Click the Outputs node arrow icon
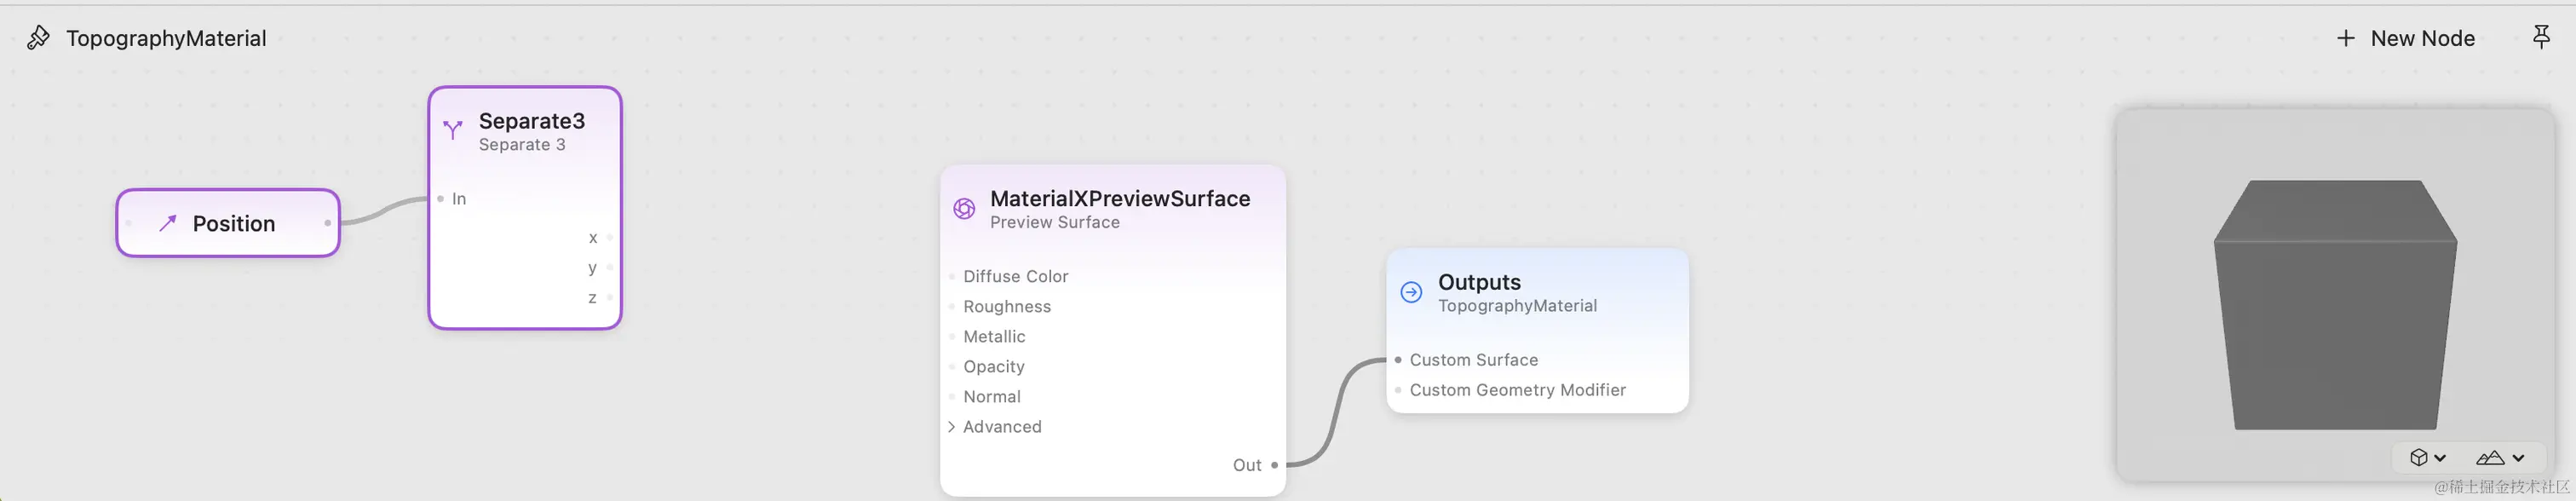 (1411, 292)
